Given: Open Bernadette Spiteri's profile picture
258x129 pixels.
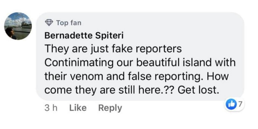Looking at the screenshot, I should click(x=18, y=26).
